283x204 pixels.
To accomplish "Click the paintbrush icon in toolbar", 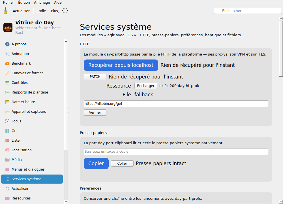I will [6, 11].
